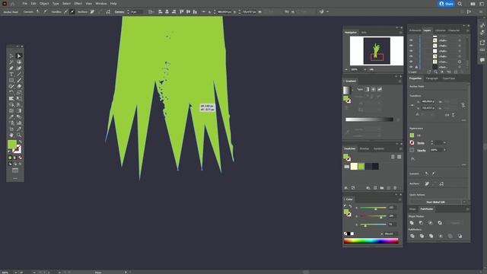Switch swatches to list view
This screenshot has height=274, width=487.
(x=393, y=157)
